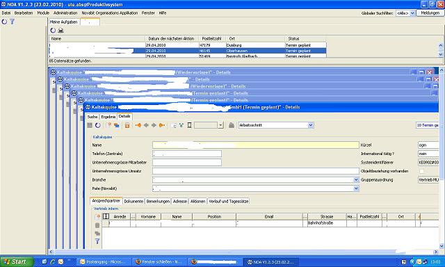This screenshot has width=445, height=267.
Task: Click the Telefon (Zentrale) input field
Action: [x=187, y=154]
